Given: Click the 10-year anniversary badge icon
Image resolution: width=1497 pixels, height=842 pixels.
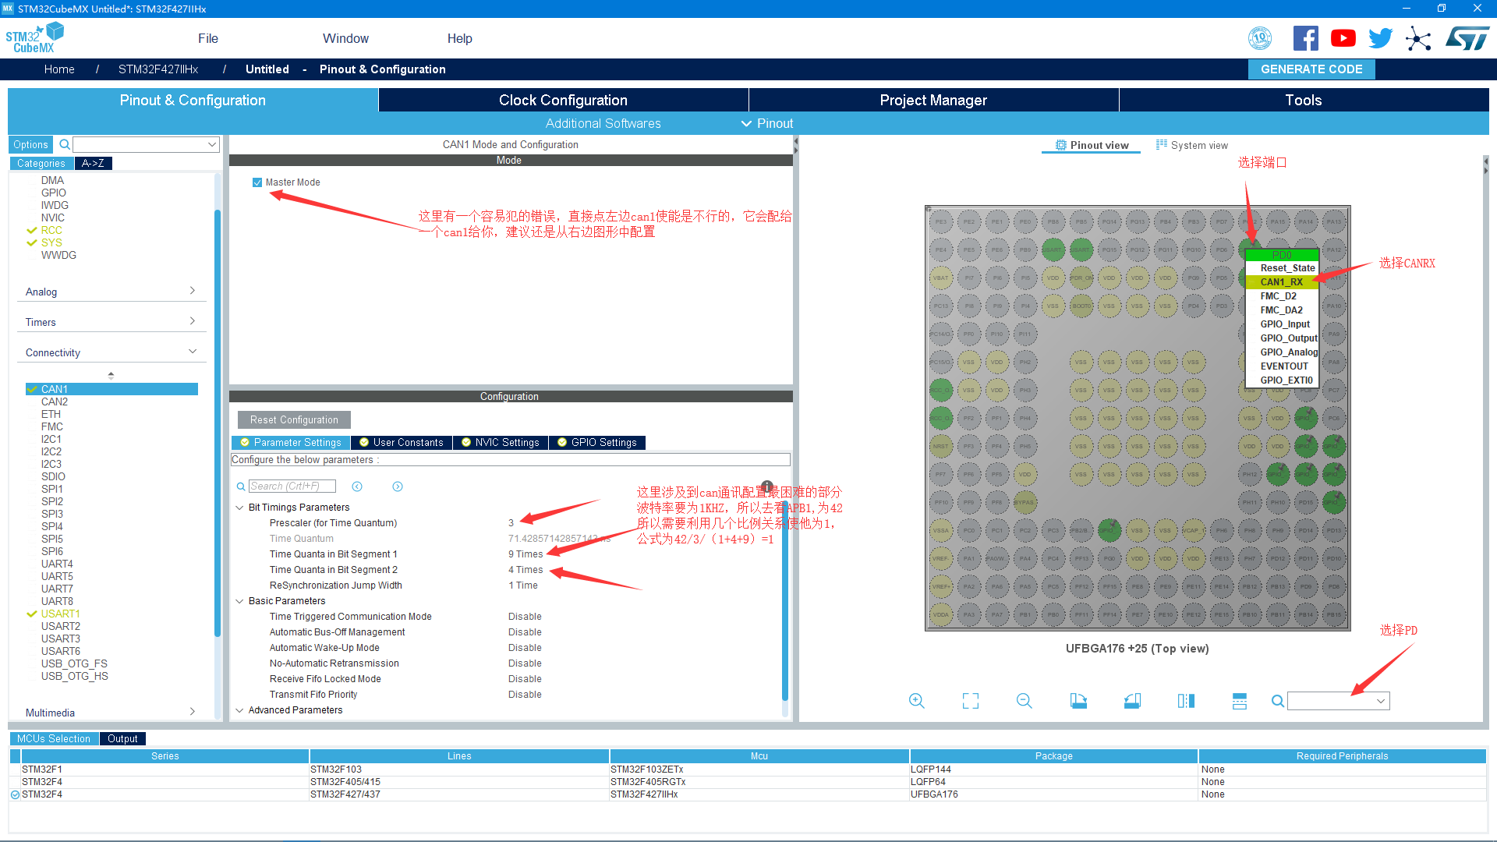Looking at the screenshot, I should click(x=1260, y=38).
